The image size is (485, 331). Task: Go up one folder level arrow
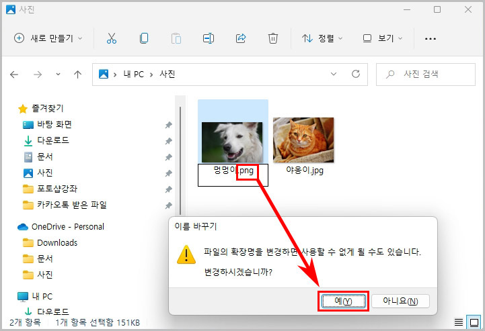pos(77,75)
